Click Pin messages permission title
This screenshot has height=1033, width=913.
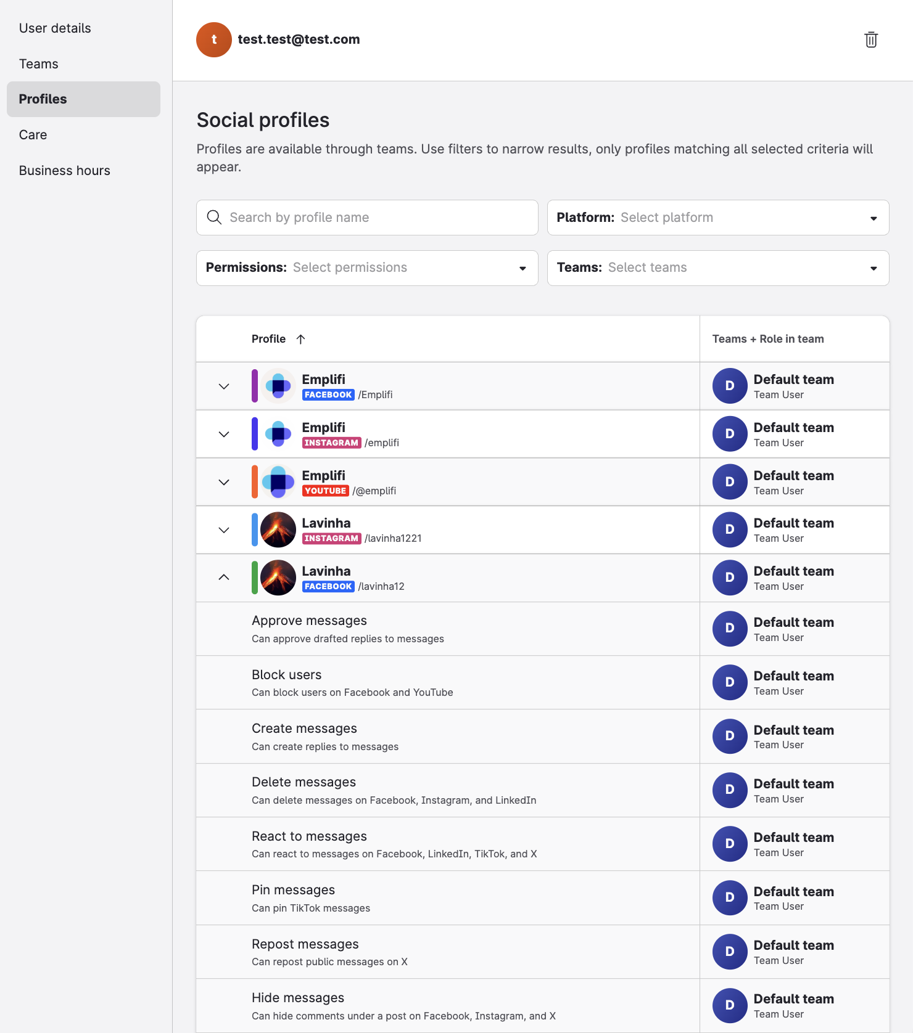point(293,890)
